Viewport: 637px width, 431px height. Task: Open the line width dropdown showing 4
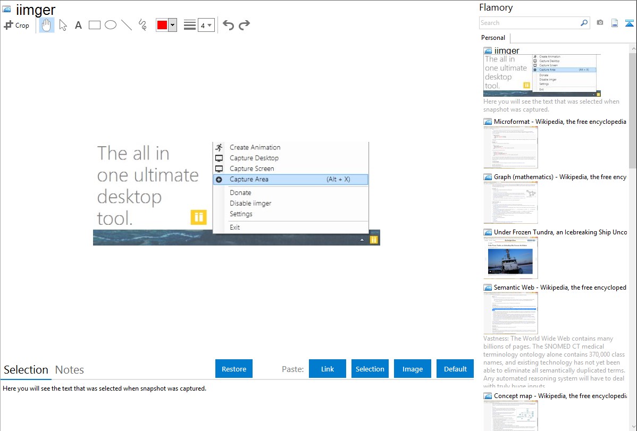[x=206, y=25]
